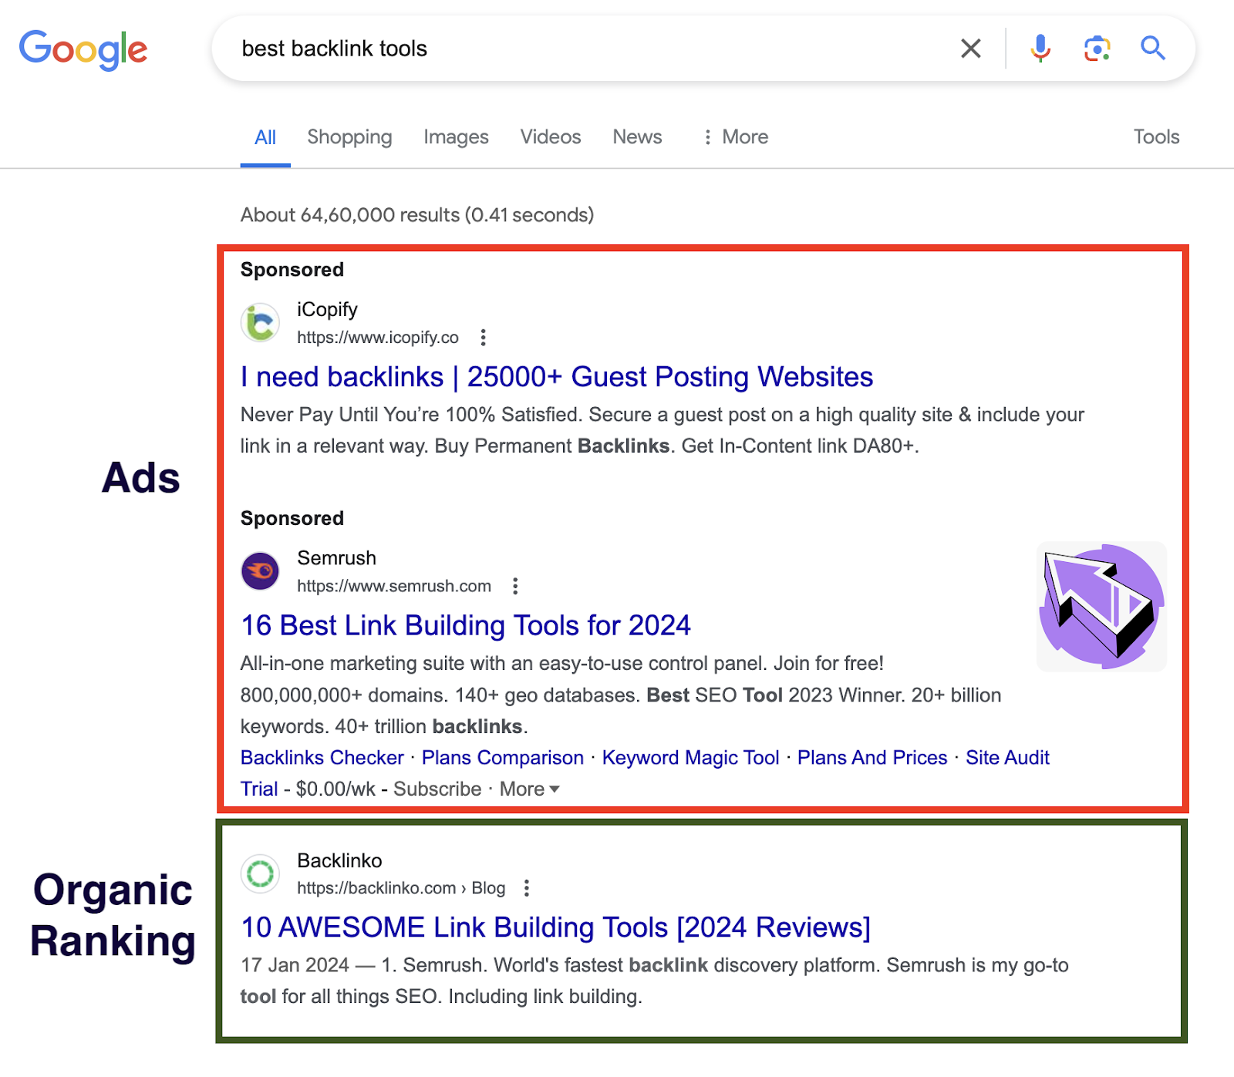Click the Semrush ad purple arrow thumbnail
This screenshot has height=1077, width=1234.
click(1101, 607)
